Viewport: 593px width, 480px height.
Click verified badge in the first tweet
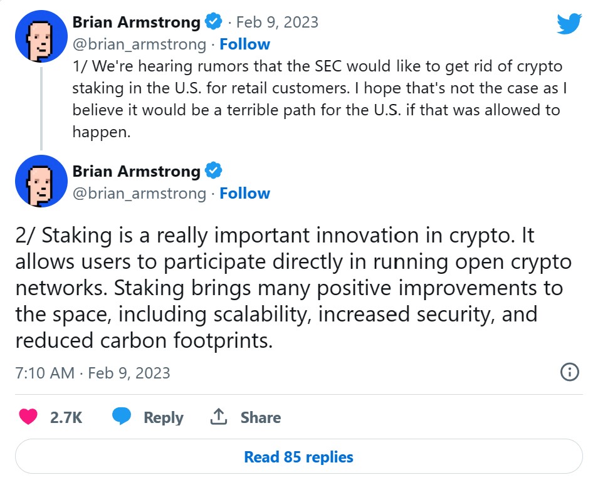click(x=214, y=23)
